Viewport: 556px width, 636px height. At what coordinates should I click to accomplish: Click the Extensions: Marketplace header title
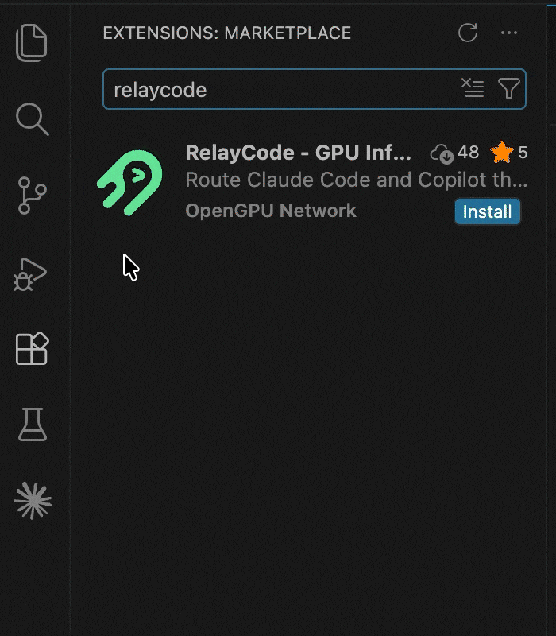tap(227, 33)
